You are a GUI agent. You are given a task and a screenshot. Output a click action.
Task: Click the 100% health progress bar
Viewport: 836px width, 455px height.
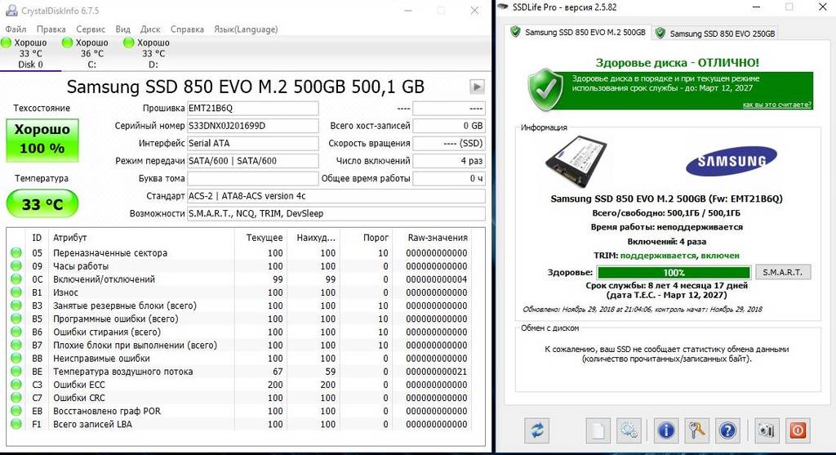(x=674, y=273)
